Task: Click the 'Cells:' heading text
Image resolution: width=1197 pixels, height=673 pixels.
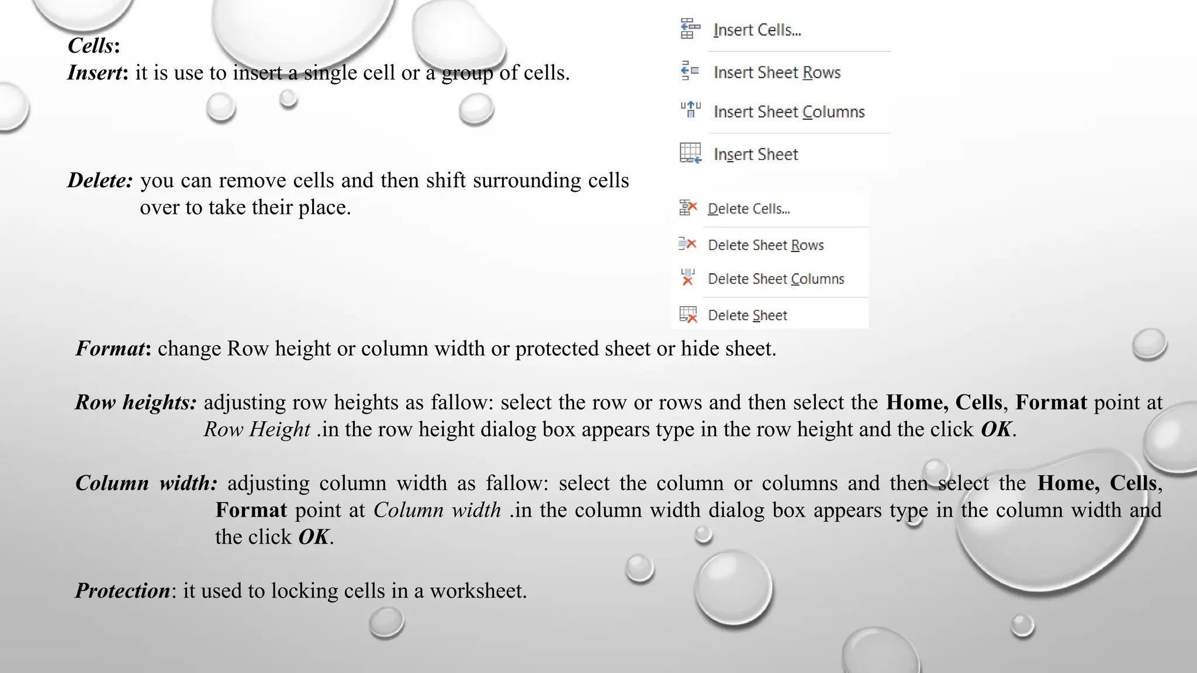Action: (94, 46)
